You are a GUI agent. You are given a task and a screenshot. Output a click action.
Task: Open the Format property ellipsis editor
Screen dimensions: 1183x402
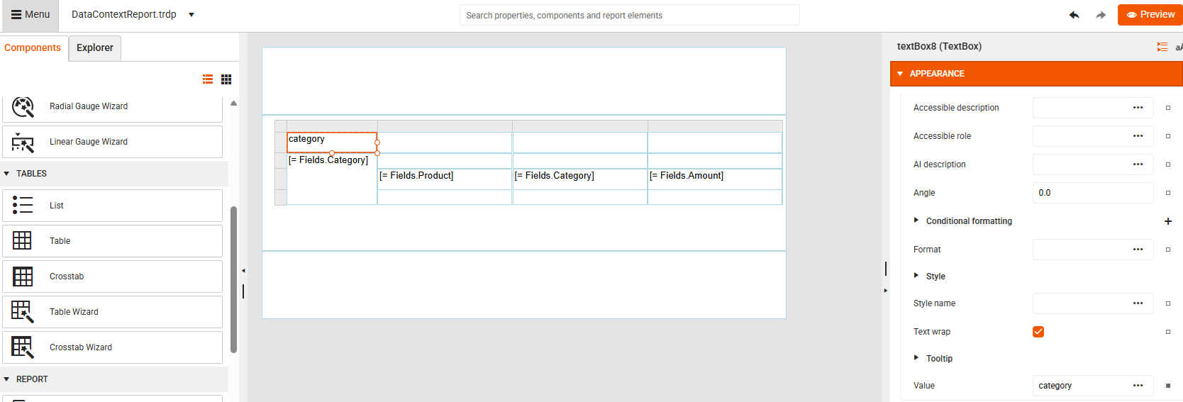[1138, 250]
